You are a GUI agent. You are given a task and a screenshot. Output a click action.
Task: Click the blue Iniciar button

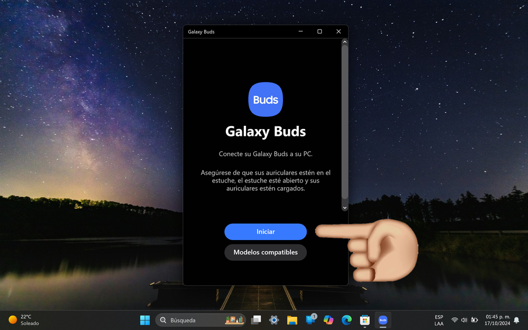pyautogui.click(x=266, y=232)
